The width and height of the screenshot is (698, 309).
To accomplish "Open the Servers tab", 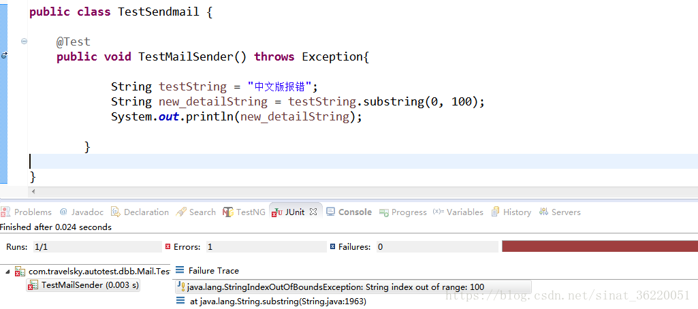I will tap(560, 212).
